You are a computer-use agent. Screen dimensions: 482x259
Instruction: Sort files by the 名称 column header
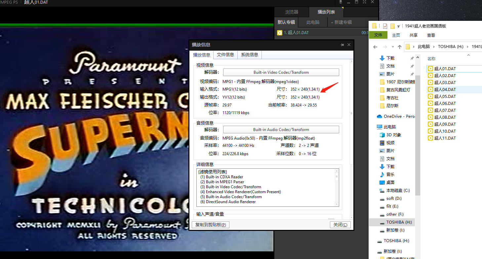pos(431,59)
